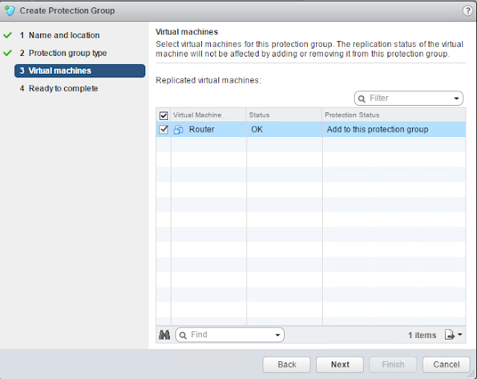Click the Next button
477x379 pixels.
tap(340, 364)
